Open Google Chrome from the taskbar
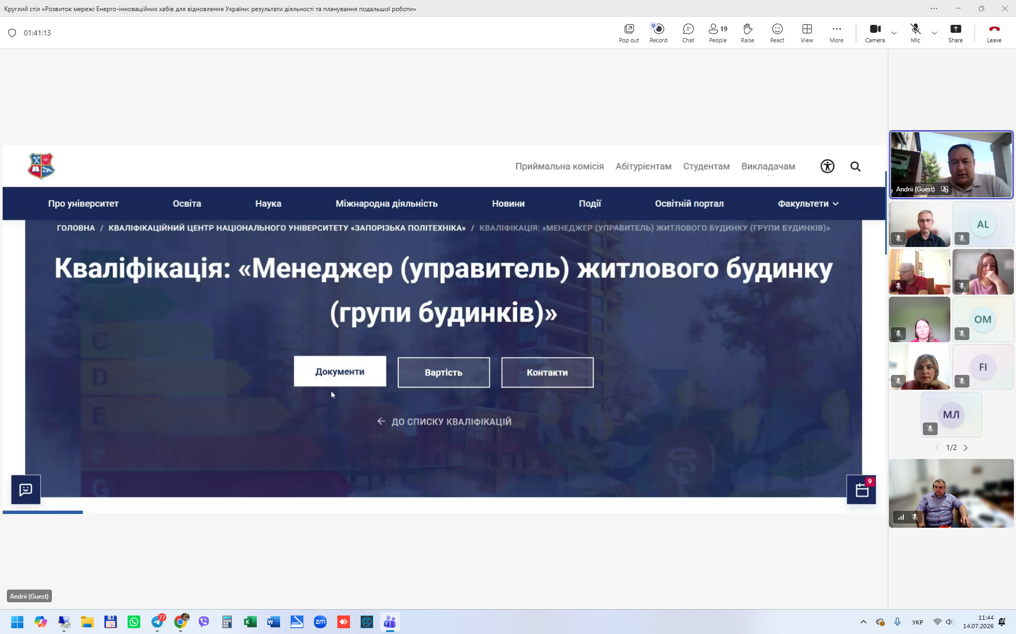This screenshot has height=634, width=1016. [181, 622]
